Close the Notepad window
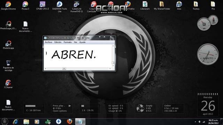 (111, 37)
